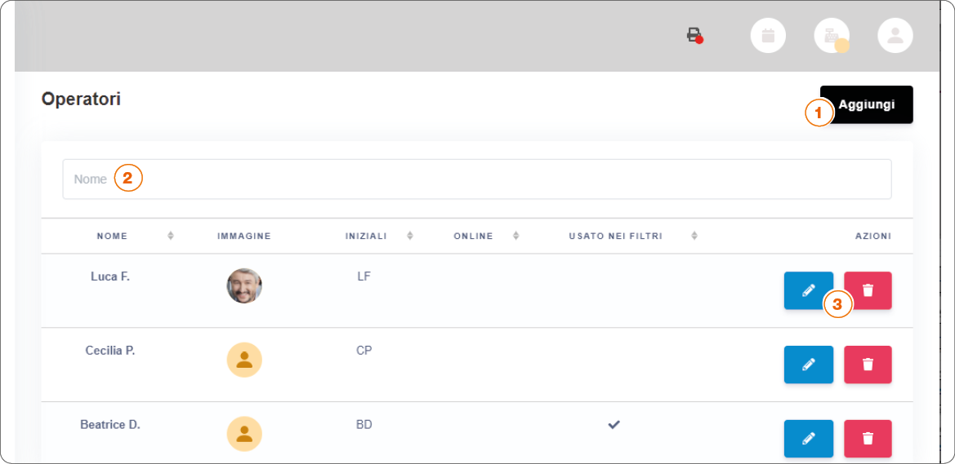Screen dimensions: 955x464
Task: Delete operator Luca F. with trash icon
Action: [x=868, y=290]
